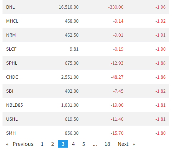Image resolution: width=175 pixels, height=153 pixels.
Task: Open page 2 of results
Action: 53,144
